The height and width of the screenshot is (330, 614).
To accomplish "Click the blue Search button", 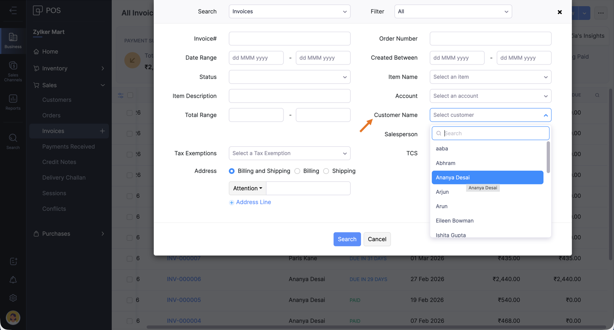I will point(347,239).
